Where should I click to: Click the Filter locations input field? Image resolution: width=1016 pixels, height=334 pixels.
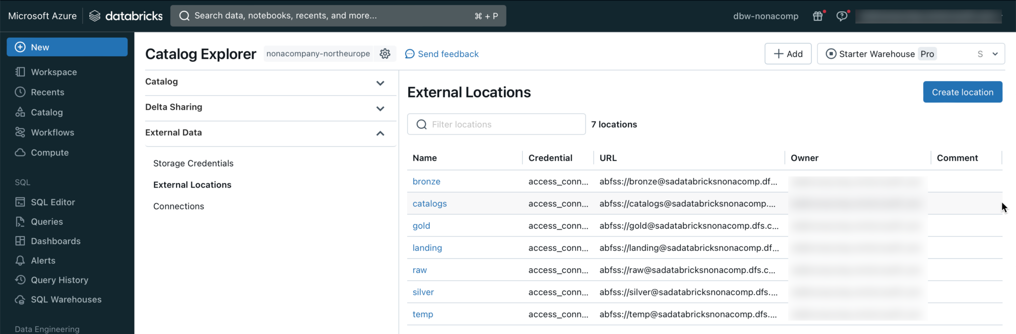[496, 125]
